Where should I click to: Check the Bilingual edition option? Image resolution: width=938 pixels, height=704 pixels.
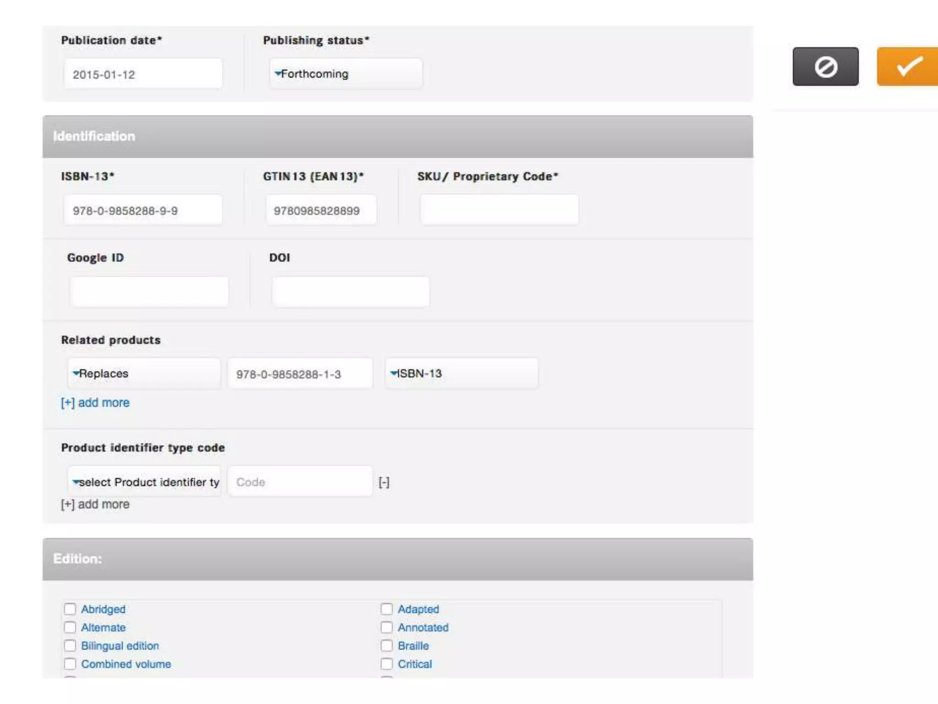point(70,645)
